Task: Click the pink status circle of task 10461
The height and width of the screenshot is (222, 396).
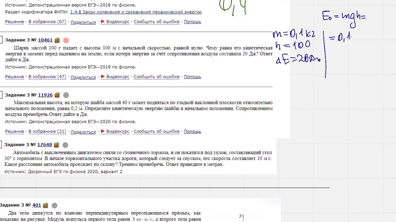Action: pyautogui.click(x=66, y=40)
